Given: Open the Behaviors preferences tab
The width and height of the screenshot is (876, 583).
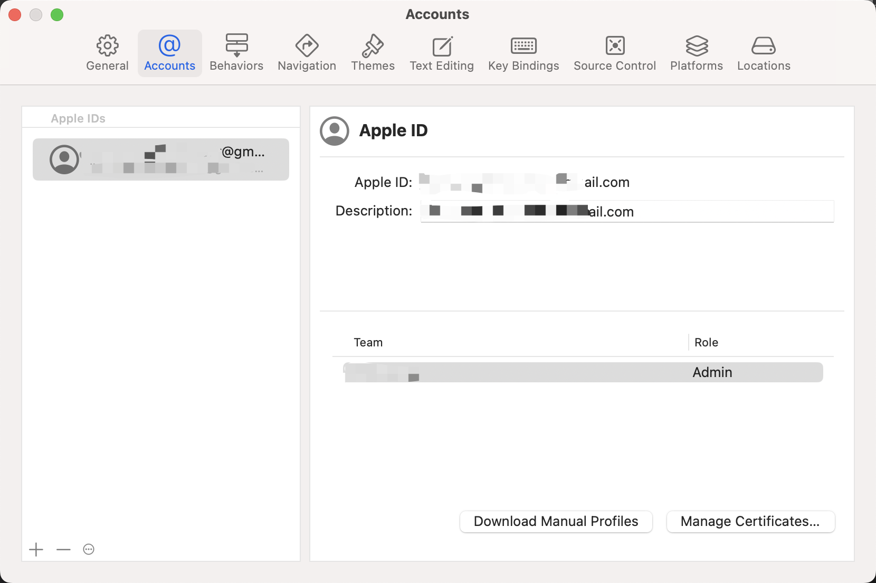Looking at the screenshot, I should pyautogui.click(x=236, y=53).
